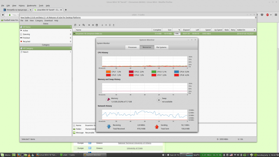Click the Pocket icon in Firefox toolbar
This screenshot has width=279, height=157.
point(262,15)
